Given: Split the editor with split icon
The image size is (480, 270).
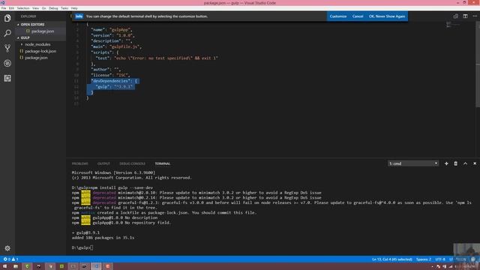Looking at the screenshot, I should 465,16.
